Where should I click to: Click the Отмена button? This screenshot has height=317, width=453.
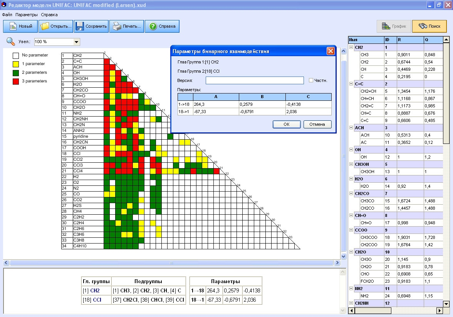click(x=317, y=124)
